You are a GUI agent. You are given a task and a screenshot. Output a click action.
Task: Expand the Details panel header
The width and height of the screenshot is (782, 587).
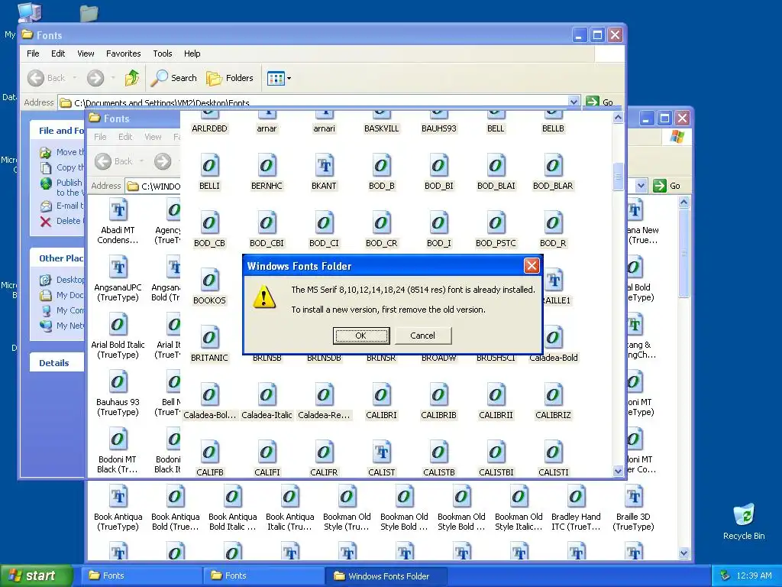point(56,363)
